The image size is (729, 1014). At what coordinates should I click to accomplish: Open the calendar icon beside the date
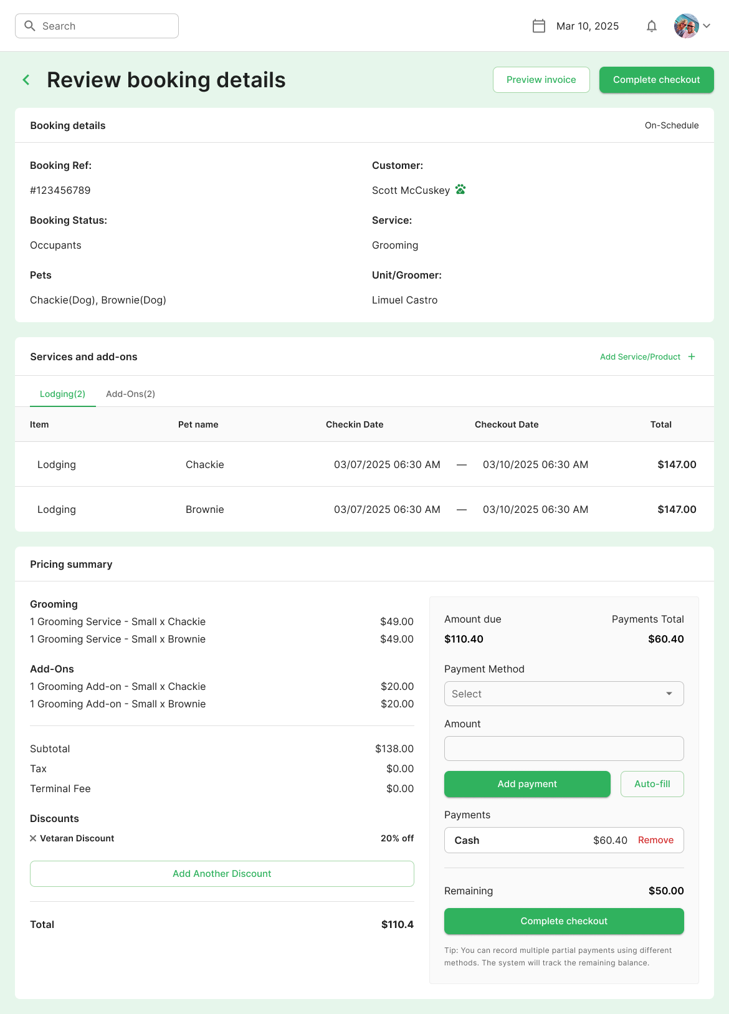539,26
